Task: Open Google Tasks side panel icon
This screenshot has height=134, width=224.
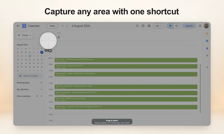Action: (x=207, y=41)
